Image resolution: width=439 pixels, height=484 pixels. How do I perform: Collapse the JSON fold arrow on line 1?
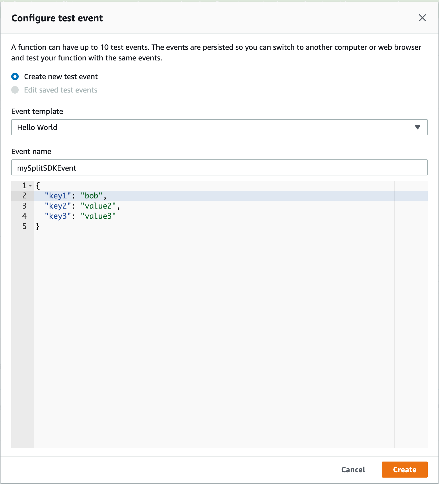[x=30, y=186]
